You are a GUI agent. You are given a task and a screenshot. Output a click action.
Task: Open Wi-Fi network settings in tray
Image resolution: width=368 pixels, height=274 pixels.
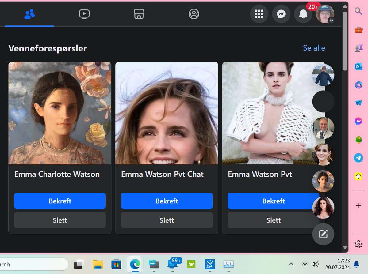(305, 264)
